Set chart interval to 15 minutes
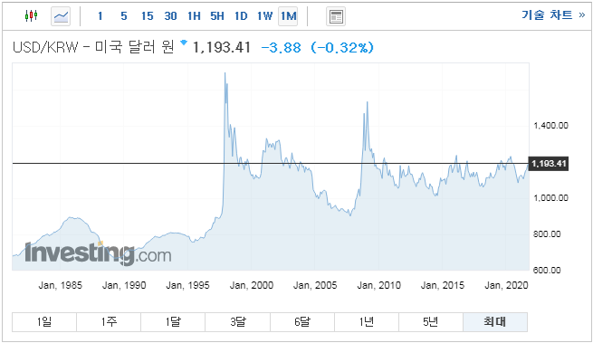 point(147,16)
